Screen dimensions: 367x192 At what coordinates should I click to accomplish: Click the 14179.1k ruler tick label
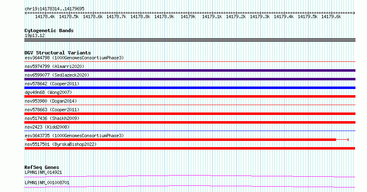point(212,17)
